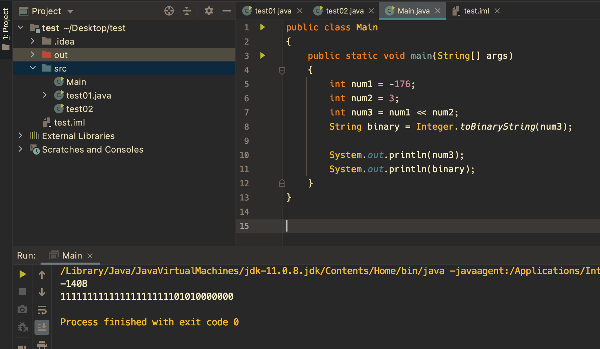Close the test02.java tab
Screen dimensions: 600x349
[371, 11]
